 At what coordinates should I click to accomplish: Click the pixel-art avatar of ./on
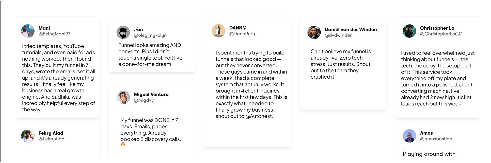(x=123, y=32)
